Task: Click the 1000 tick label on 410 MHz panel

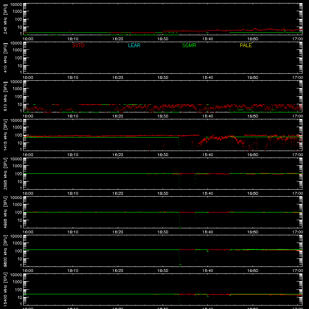Action: pyautogui.click(x=17, y=50)
